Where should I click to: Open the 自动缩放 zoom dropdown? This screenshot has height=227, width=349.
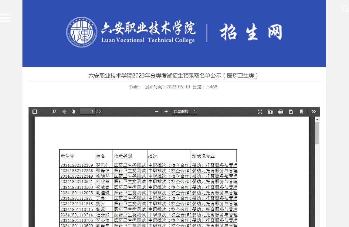(184, 112)
